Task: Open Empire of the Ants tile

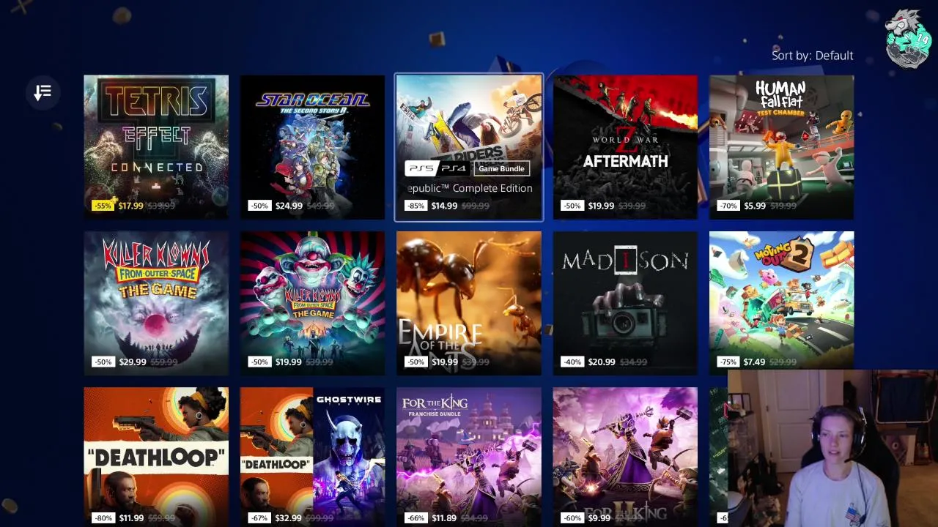Action: pos(469,303)
